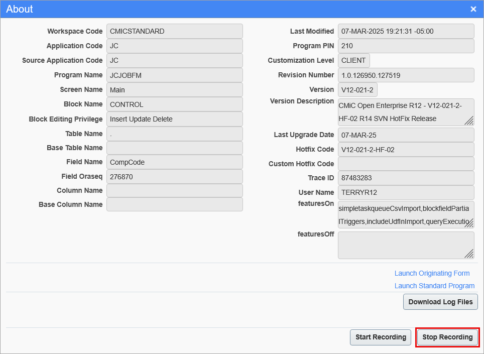This screenshot has width=484, height=354.
Task: Click the empty Custom Hotfix Code field
Action: coord(406,164)
